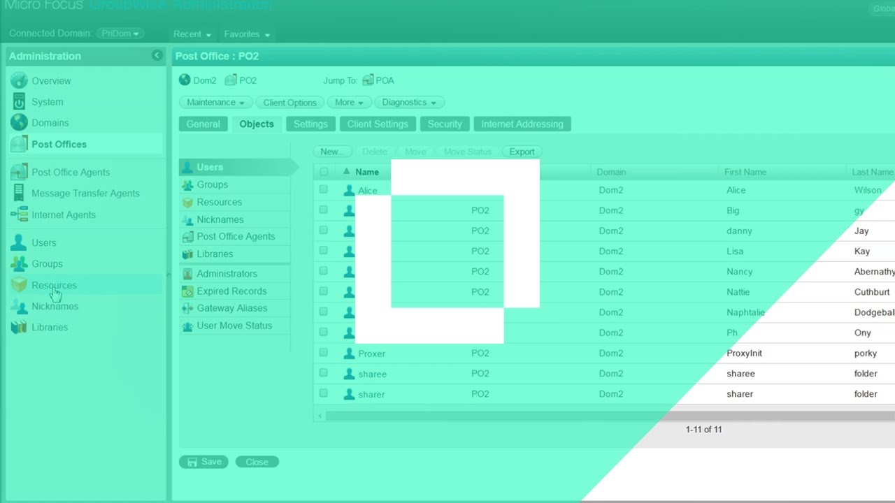
Task: Click the Save button
Action: click(203, 462)
